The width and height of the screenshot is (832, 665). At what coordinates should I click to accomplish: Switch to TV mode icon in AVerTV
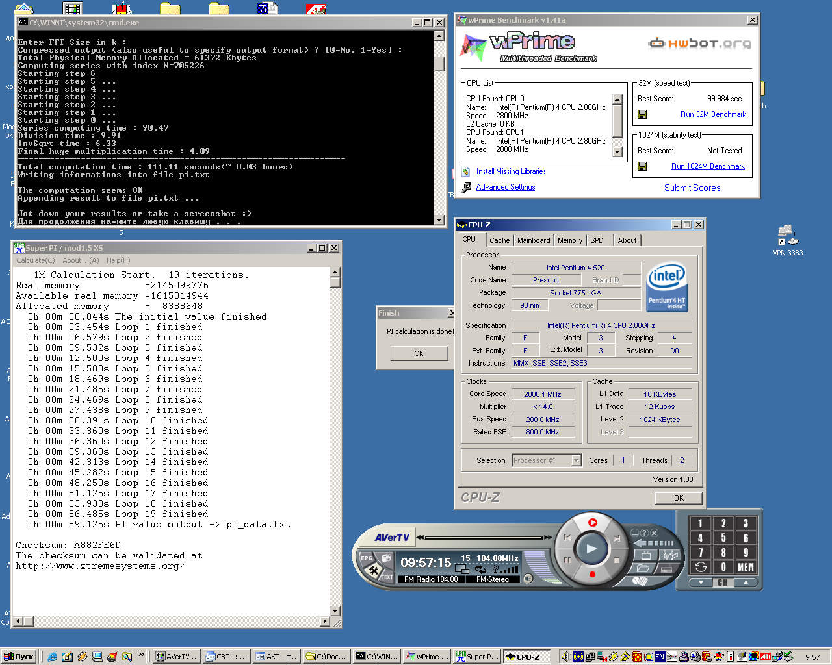[646, 555]
